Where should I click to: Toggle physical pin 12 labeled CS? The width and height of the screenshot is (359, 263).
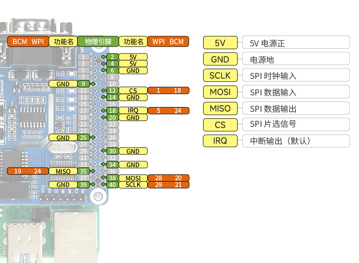point(112,91)
